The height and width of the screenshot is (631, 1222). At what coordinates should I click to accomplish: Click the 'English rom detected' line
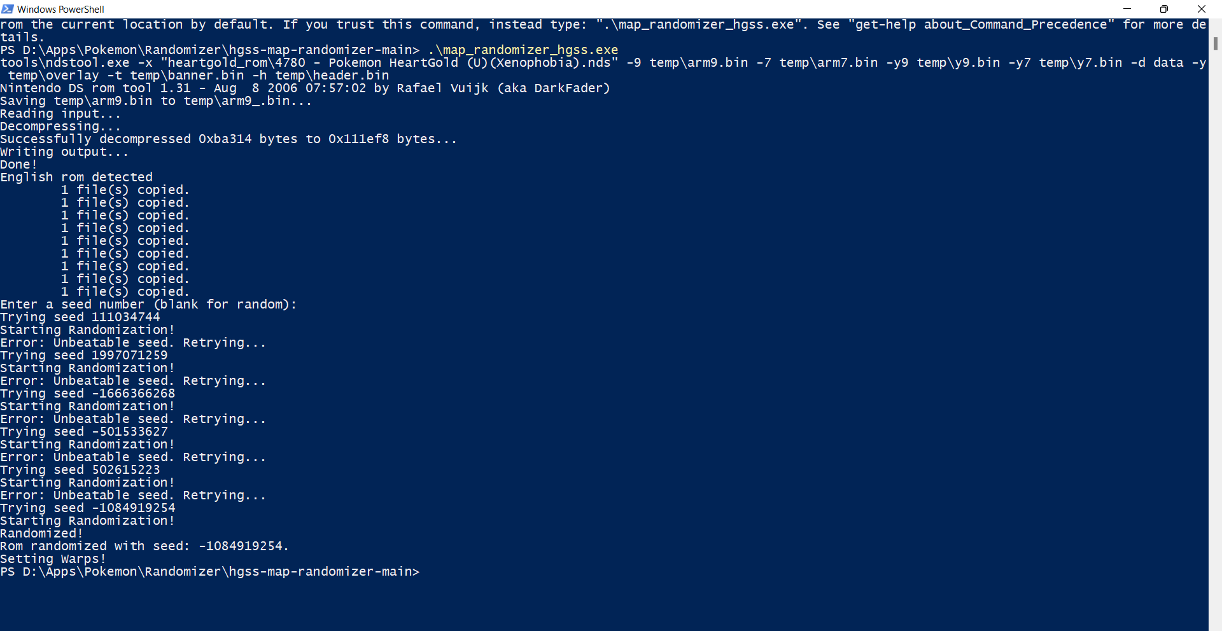click(76, 177)
